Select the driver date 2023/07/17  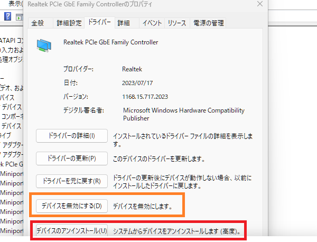137,83
